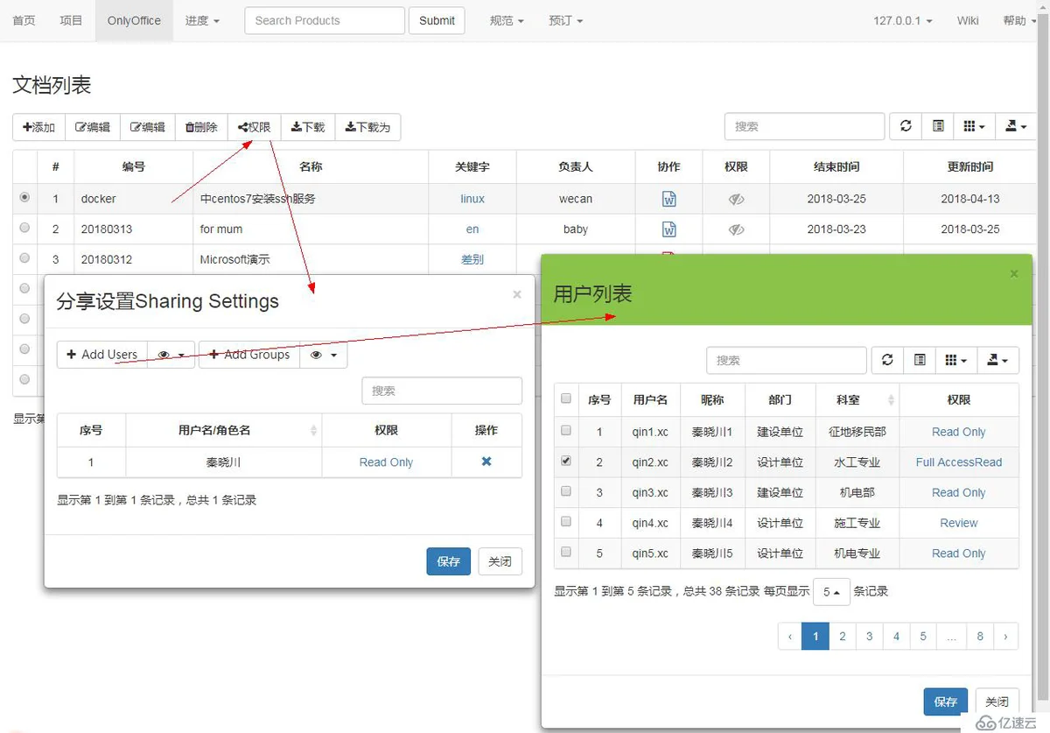
Task: Focus the Search Products input field
Action: [x=325, y=20]
